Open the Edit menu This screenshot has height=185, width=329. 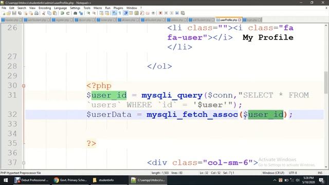point(12,8)
